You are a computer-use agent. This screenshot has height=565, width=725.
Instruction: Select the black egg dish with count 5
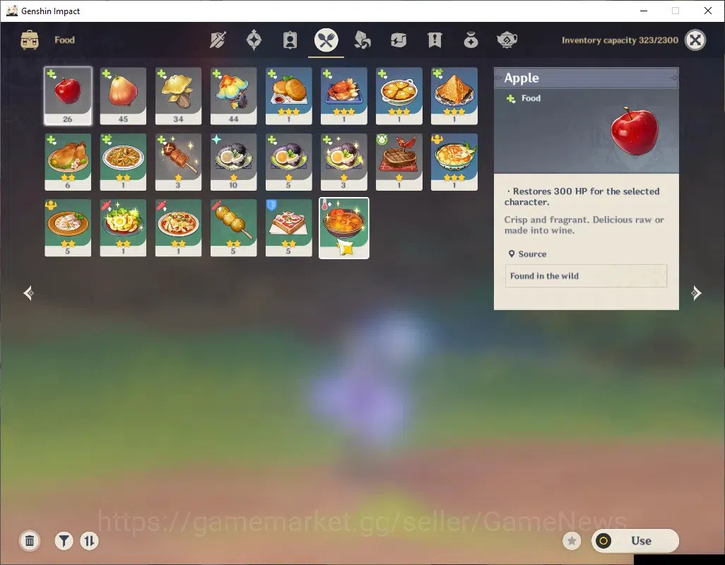[288, 162]
